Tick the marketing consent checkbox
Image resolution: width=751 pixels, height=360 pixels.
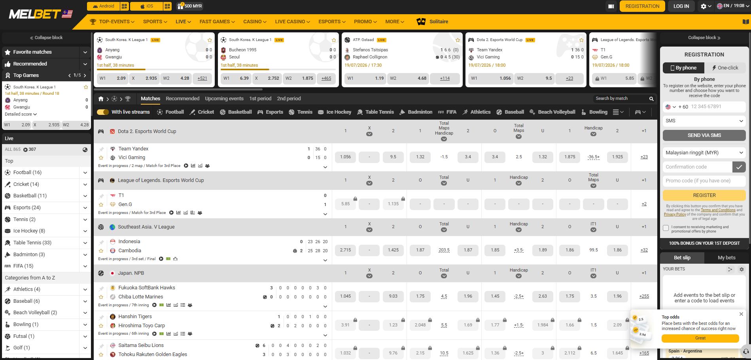pyautogui.click(x=666, y=228)
